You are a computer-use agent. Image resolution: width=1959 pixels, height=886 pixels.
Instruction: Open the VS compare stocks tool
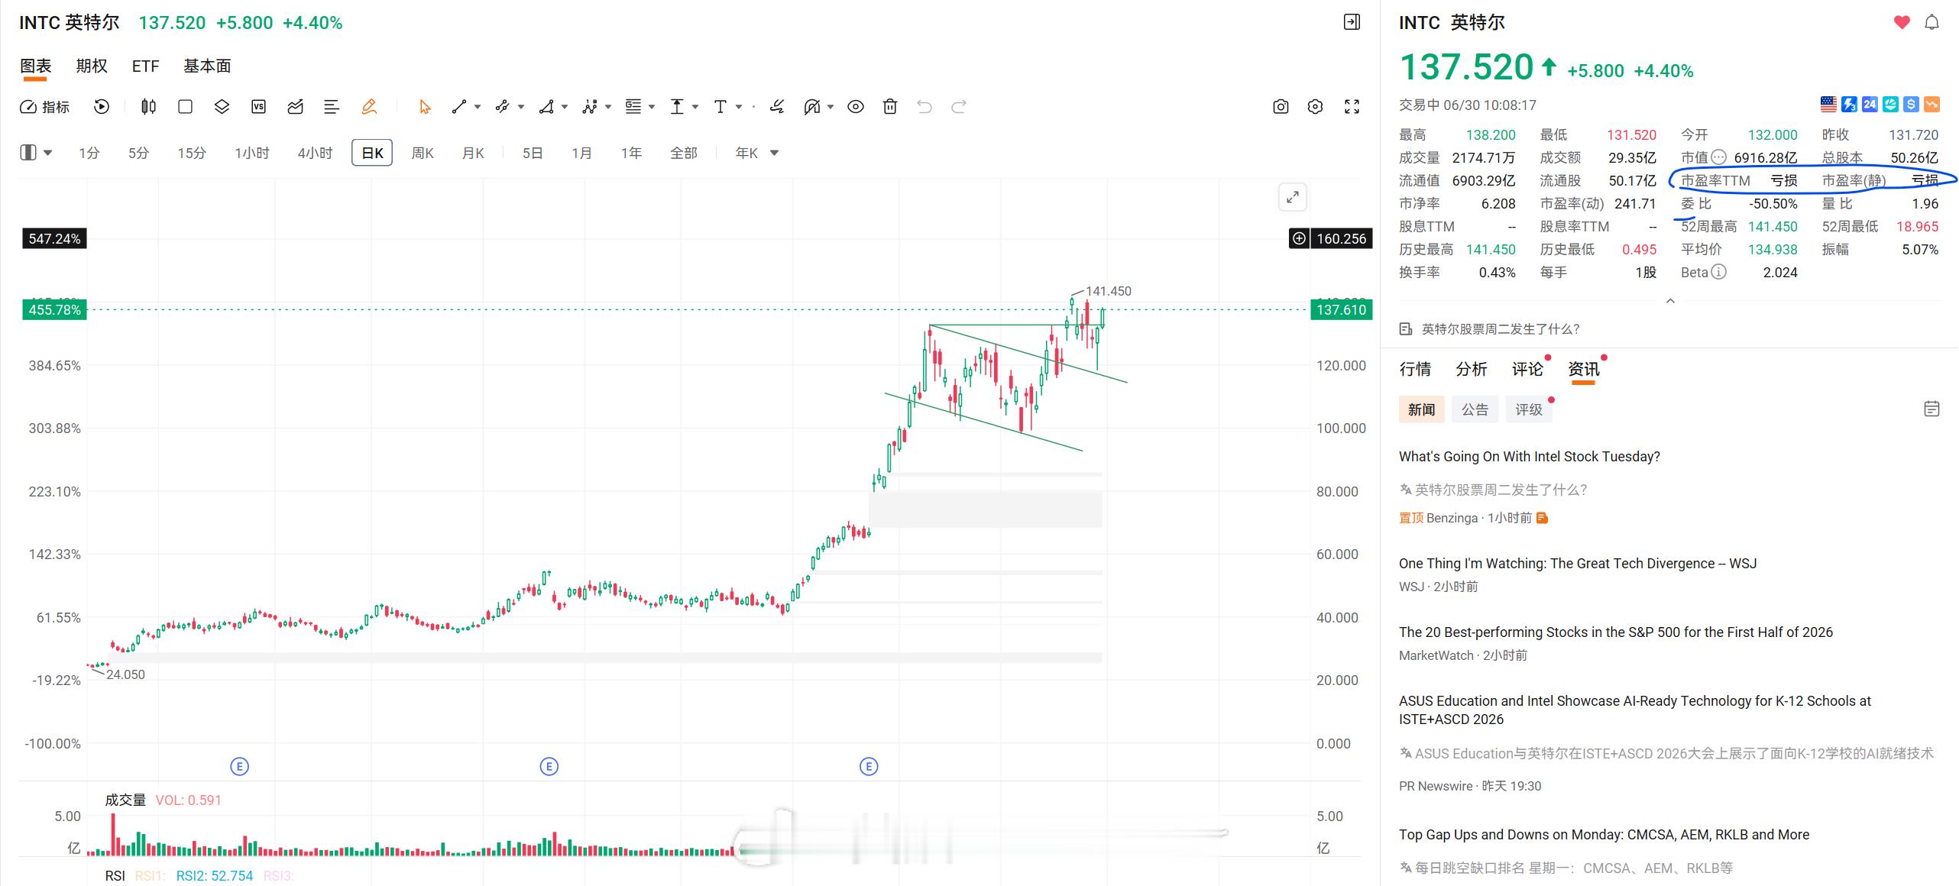coord(258,107)
